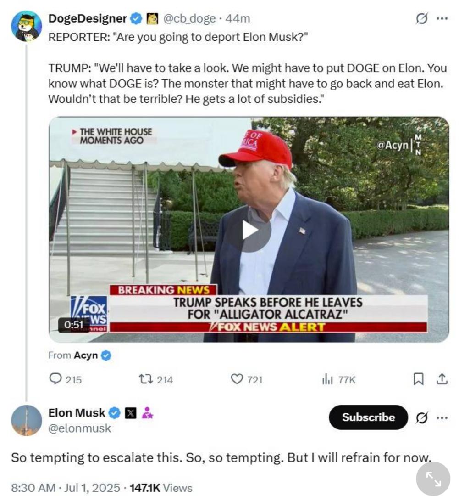The height and width of the screenshot is (496, 459).
Task: Subscribe to Elon Musk
Action: [368, 417]
